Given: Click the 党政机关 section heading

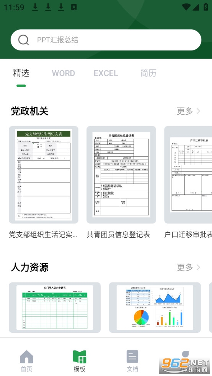Looking at the screenshot, I should (29, 111).
